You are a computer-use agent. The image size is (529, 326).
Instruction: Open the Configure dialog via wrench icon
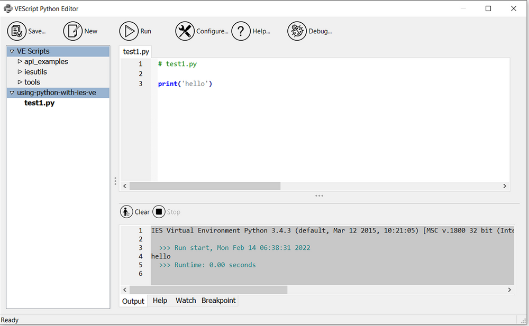tap(185, 31)
